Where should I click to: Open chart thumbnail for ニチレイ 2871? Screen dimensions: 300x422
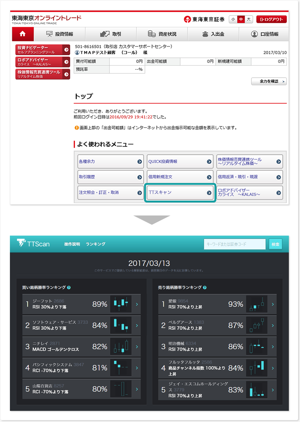[121, 346]
